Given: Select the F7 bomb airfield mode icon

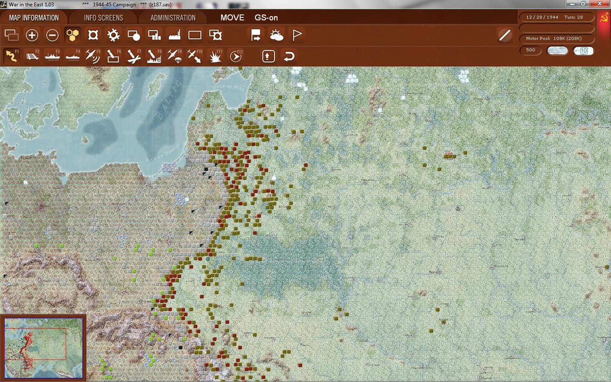Looking at the screenshot, I should pyautogui.click(x=134, y=56).
